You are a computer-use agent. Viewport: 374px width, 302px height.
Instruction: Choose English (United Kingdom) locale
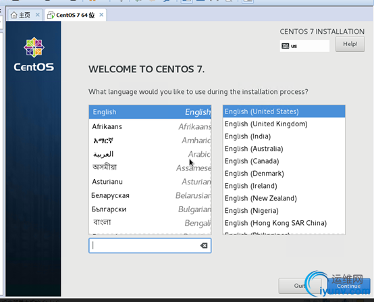point(284,124)
